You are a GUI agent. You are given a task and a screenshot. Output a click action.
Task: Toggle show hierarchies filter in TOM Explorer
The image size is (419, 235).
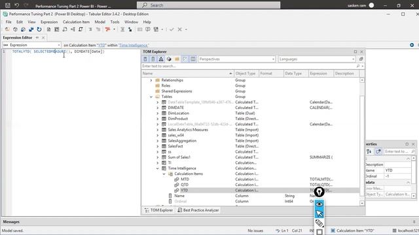[x=161, y=59]
